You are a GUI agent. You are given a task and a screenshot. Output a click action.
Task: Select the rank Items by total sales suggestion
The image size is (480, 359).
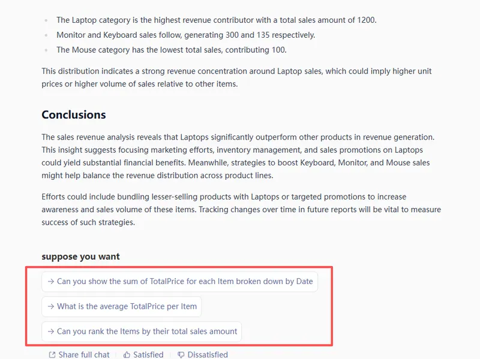[142, 331]
